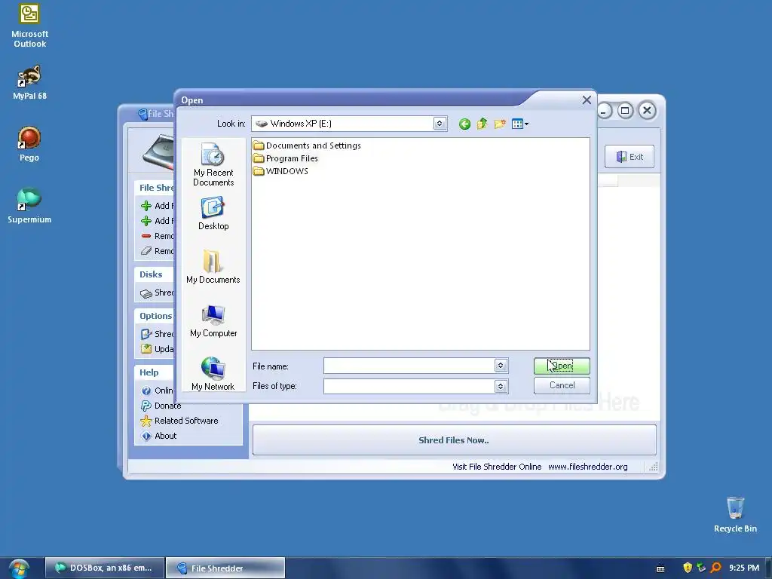Select the WINDOWS folder
The width and height of the screenshot is (772, 579).
(x=280, y=171)
